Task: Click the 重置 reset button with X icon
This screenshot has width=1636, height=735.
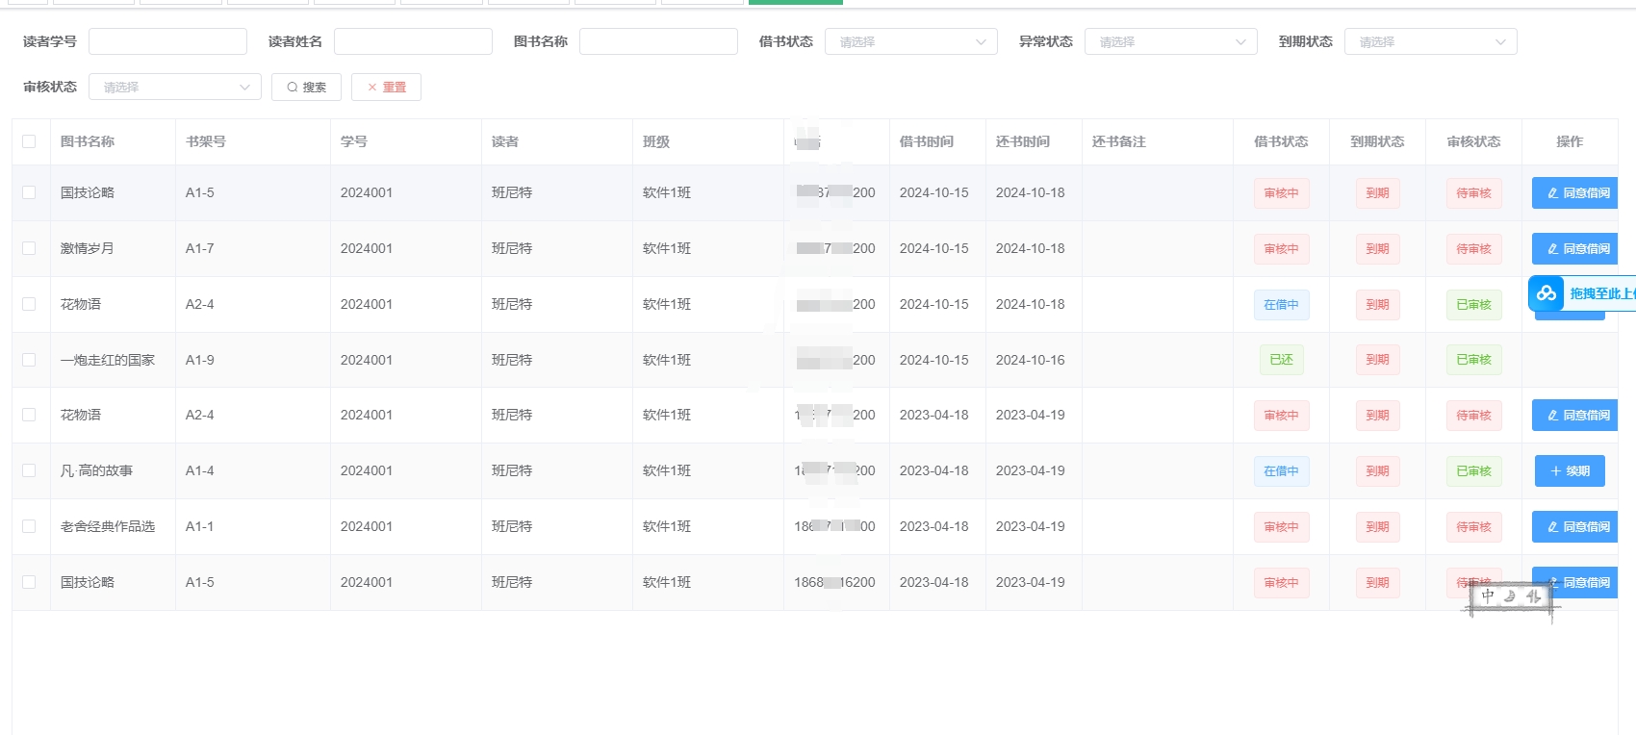Action: pyautogui.click(x=386, y=88)
